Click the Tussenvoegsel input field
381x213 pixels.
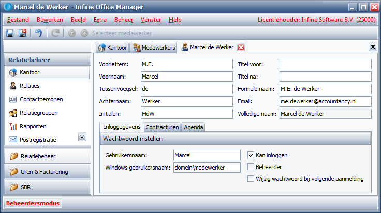click(186, 89)
